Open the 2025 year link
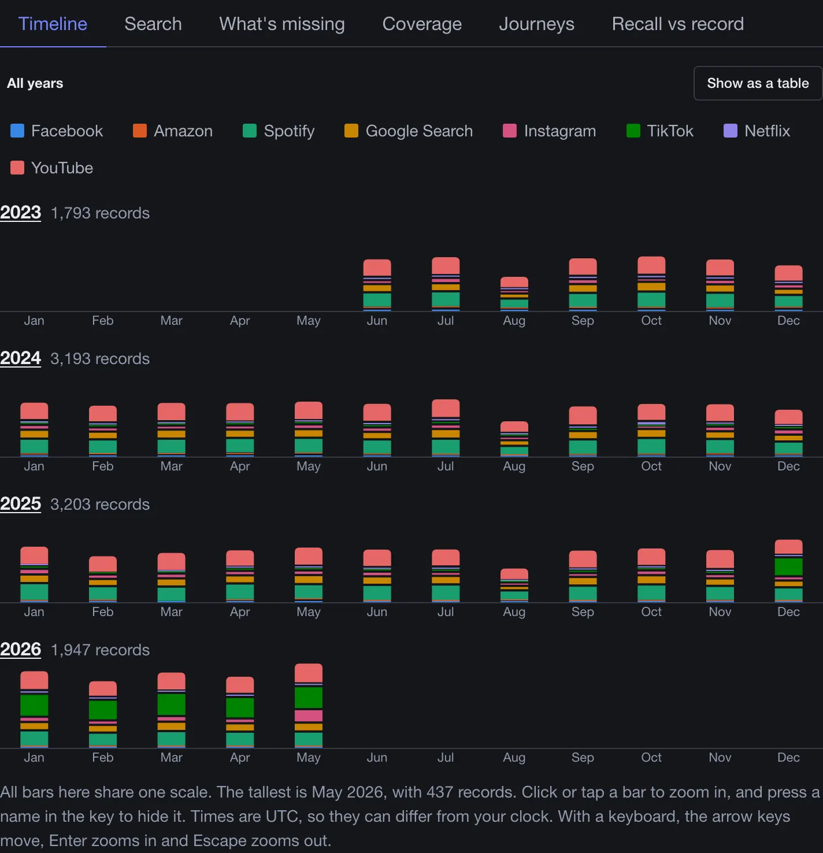Screen dimensions: 823x853 click(21, 504)
